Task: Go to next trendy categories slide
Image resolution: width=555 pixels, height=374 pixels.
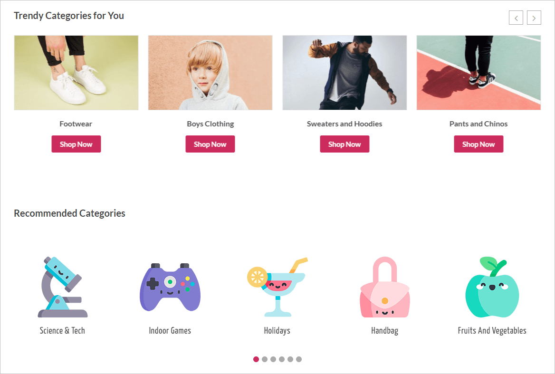Action: tap(534, 18)
